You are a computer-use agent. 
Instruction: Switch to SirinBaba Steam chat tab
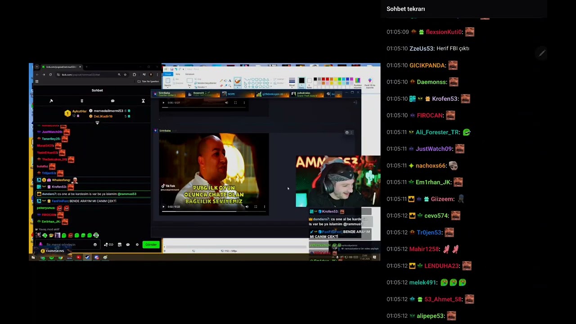point(169,94)
